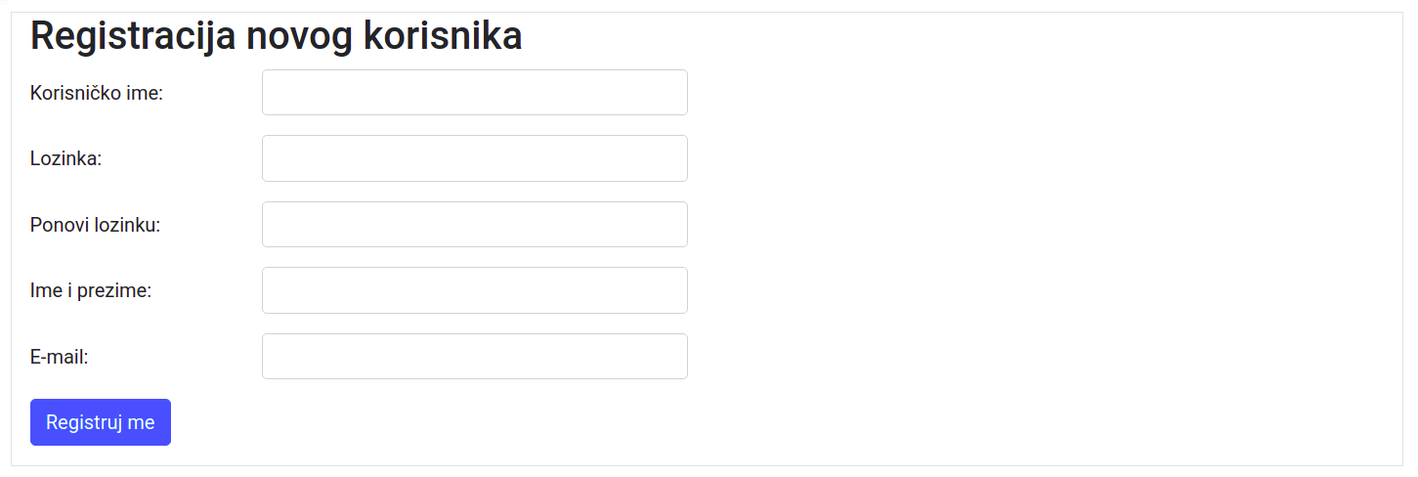The image size is (1418, 477).
Task: Activate the repeat-password entry box
Action: tap(474, 225)
